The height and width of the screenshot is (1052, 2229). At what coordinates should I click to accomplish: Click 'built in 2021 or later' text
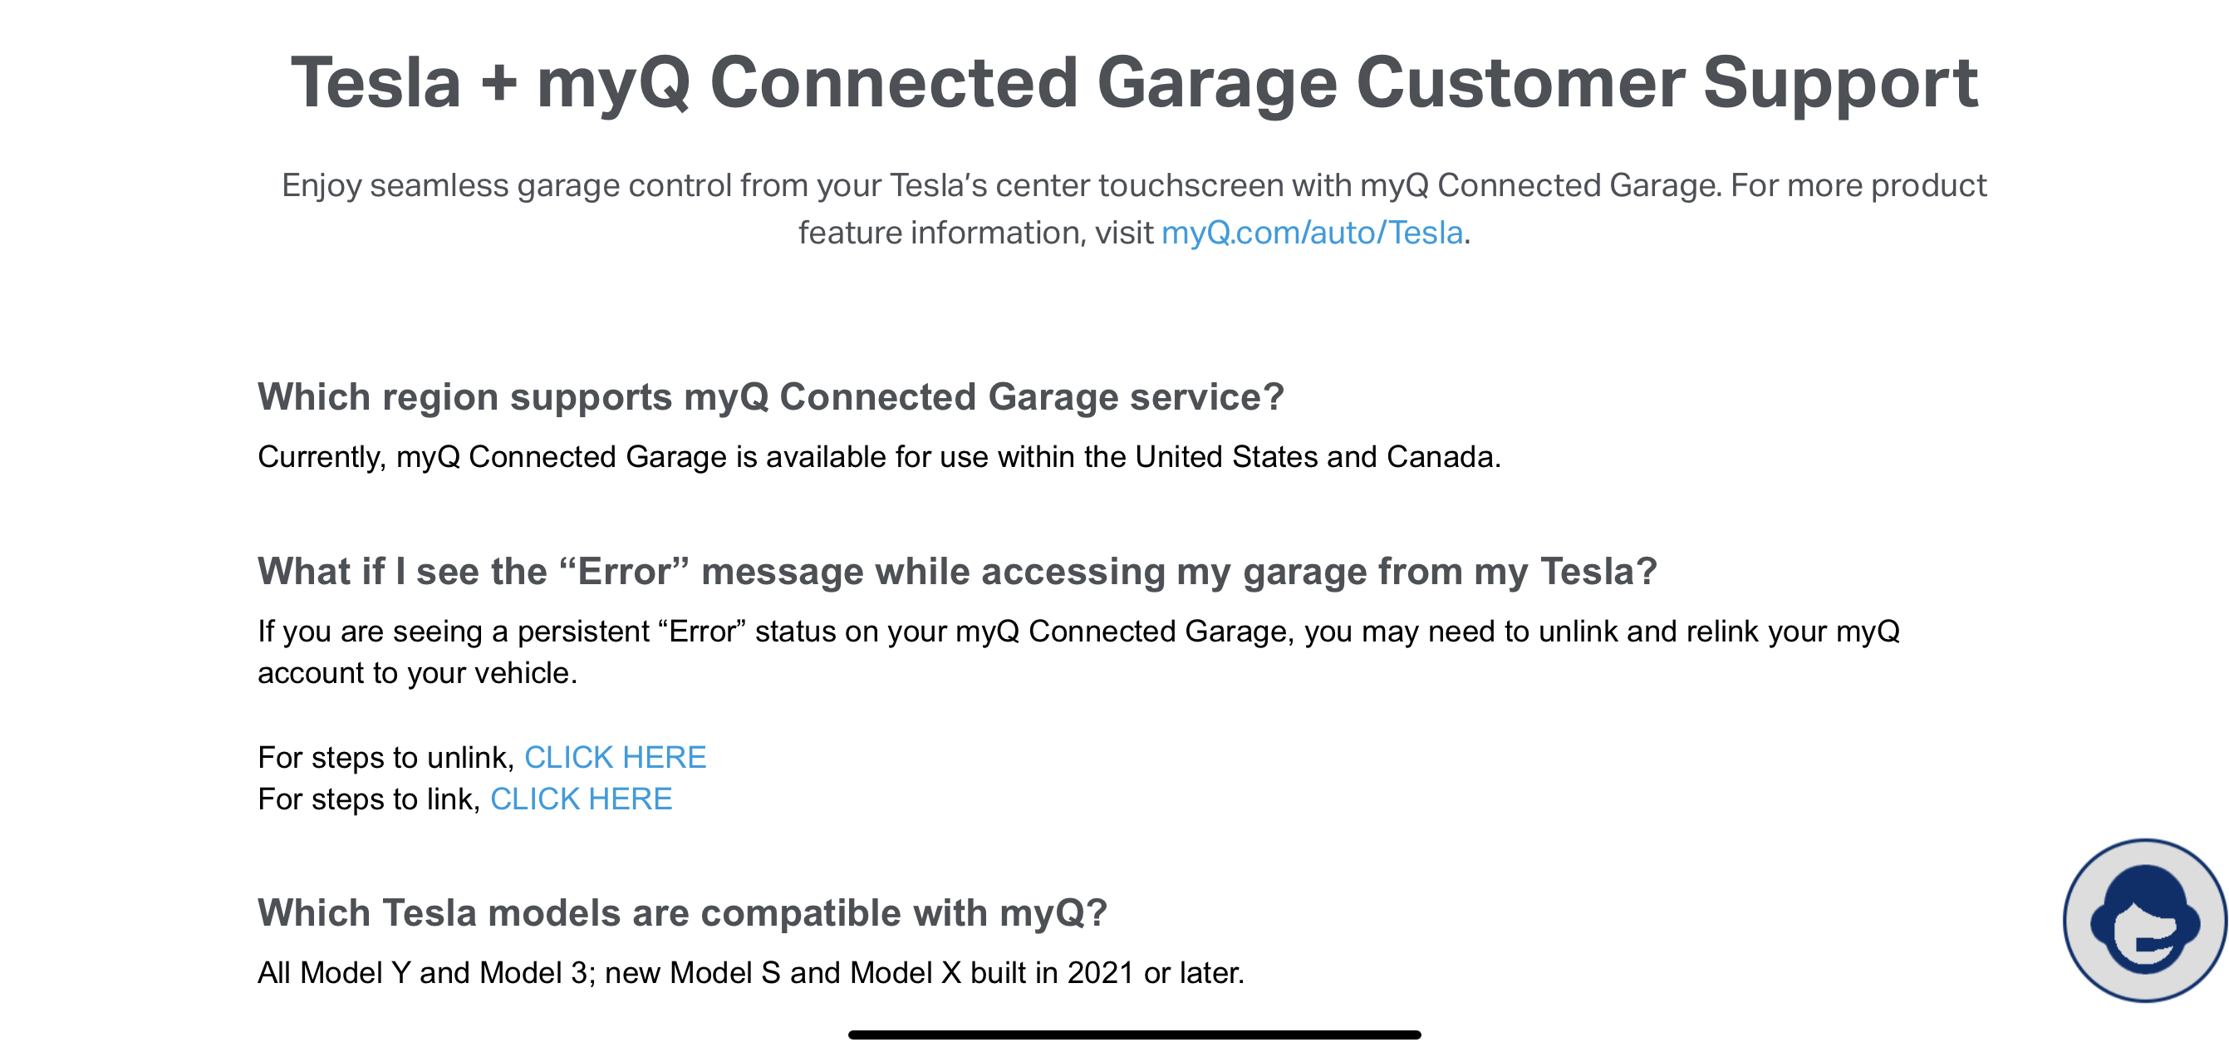coord(1107,973)
